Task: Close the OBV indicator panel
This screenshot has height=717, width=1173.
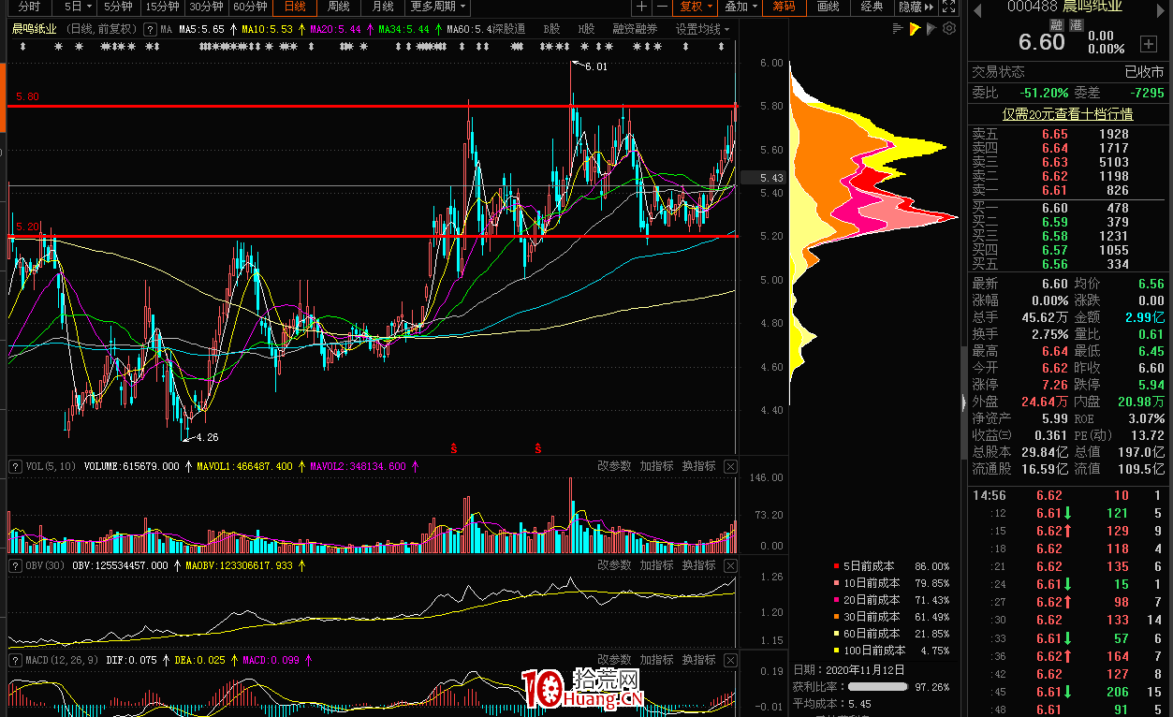Action: [x=730, y=565]
